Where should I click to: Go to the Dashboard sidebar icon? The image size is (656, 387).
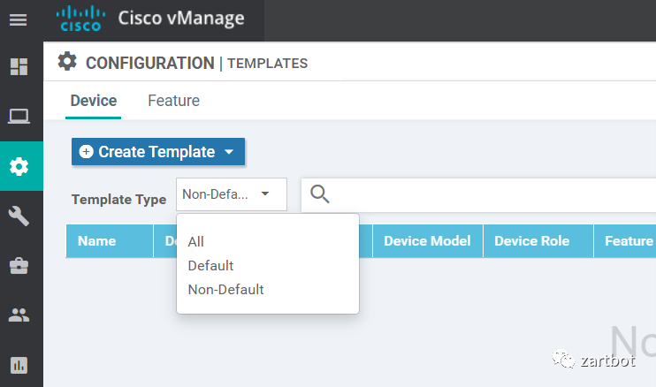coord(19,67)
